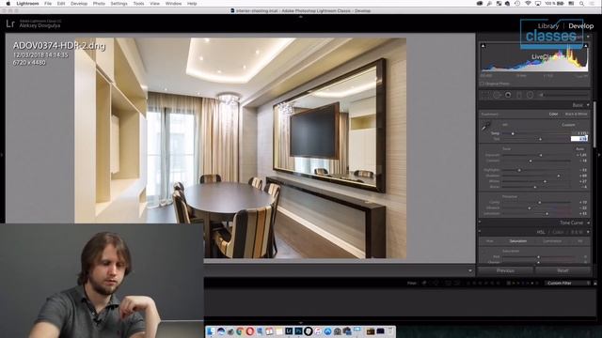The image size is (602, 338).
Task: Select the Radial Filter tool
Action: click(x=530, y=95)
